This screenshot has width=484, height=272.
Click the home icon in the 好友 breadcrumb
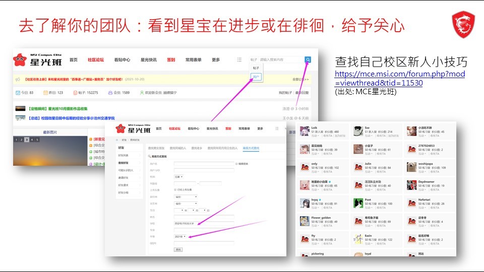point(117,140)
